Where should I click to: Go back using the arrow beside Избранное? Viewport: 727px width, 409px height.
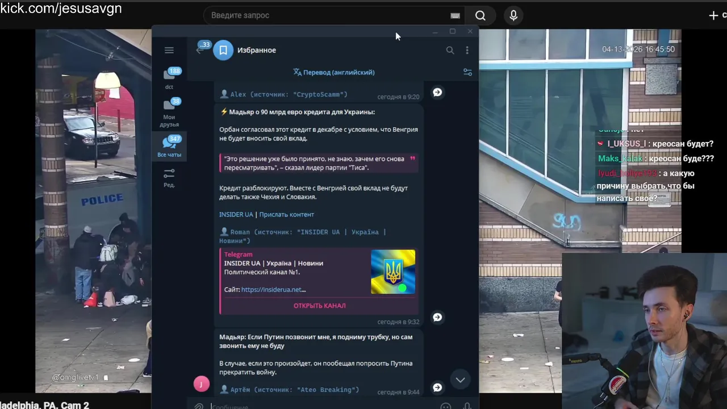pos(199,50)
